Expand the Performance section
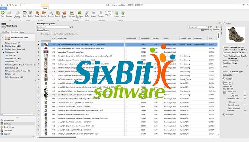Screen dimensions: 249x142 224,115
